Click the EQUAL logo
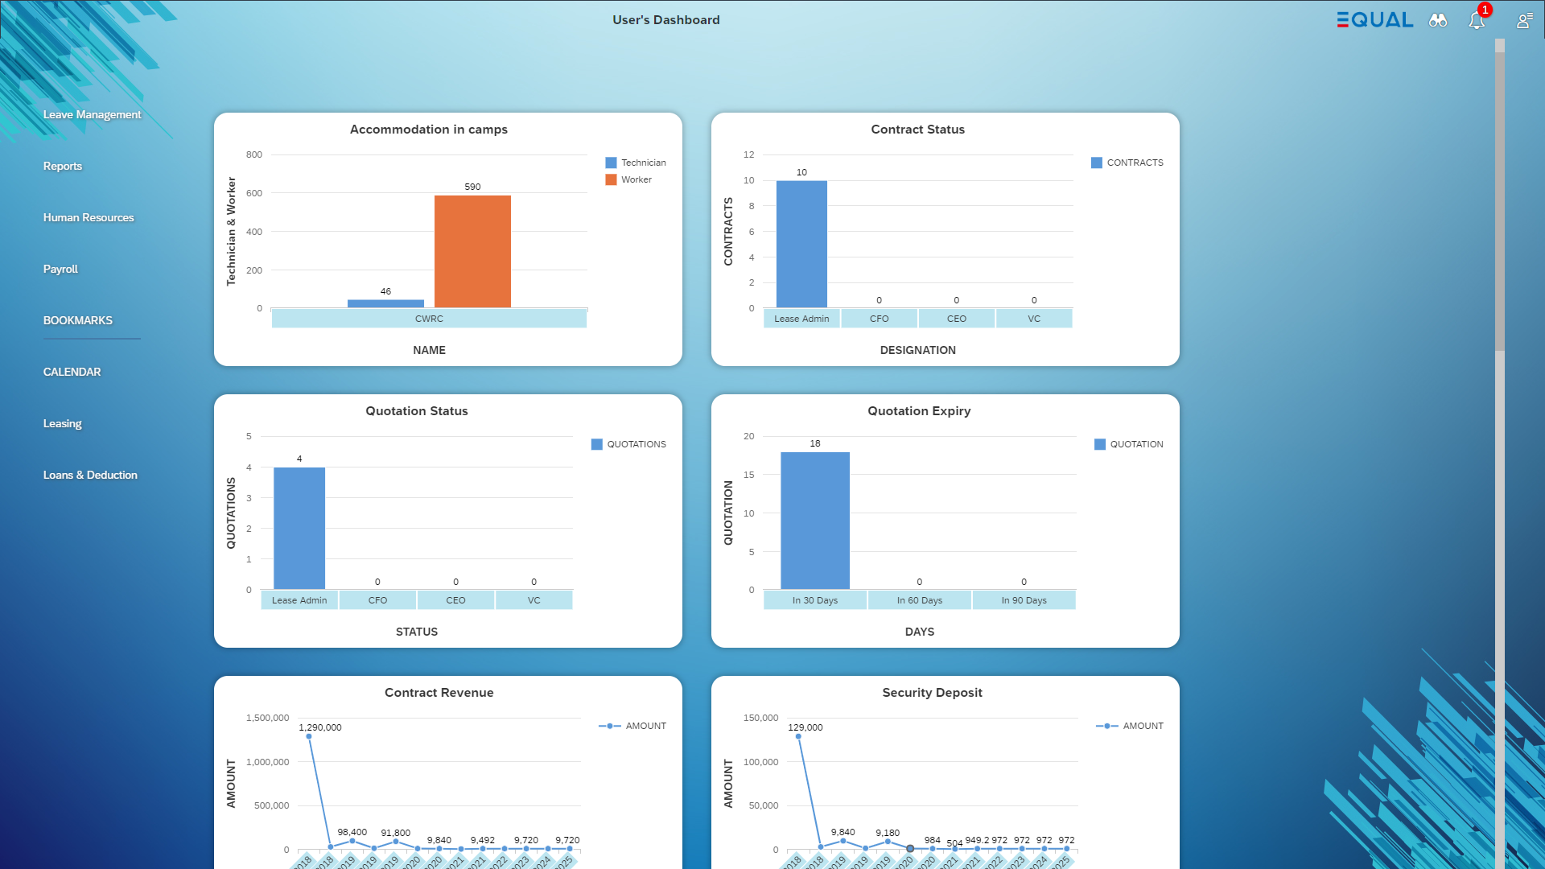Viewport: 1545px width, 869px height. tap(1374, 20)
